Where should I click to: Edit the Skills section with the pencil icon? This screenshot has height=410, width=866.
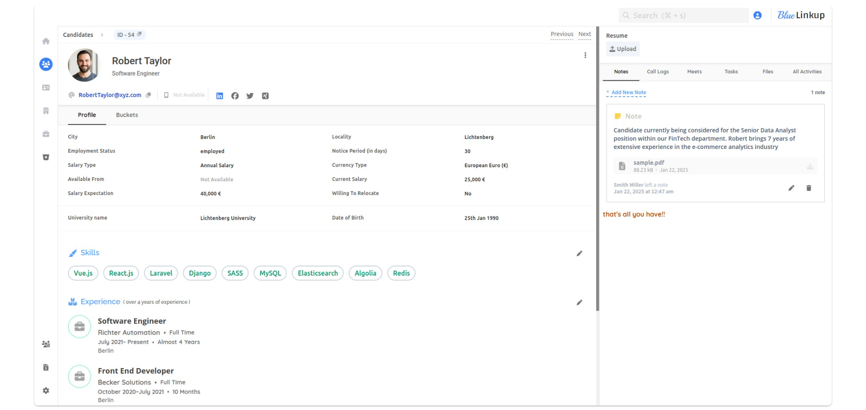tap(579, 253)
